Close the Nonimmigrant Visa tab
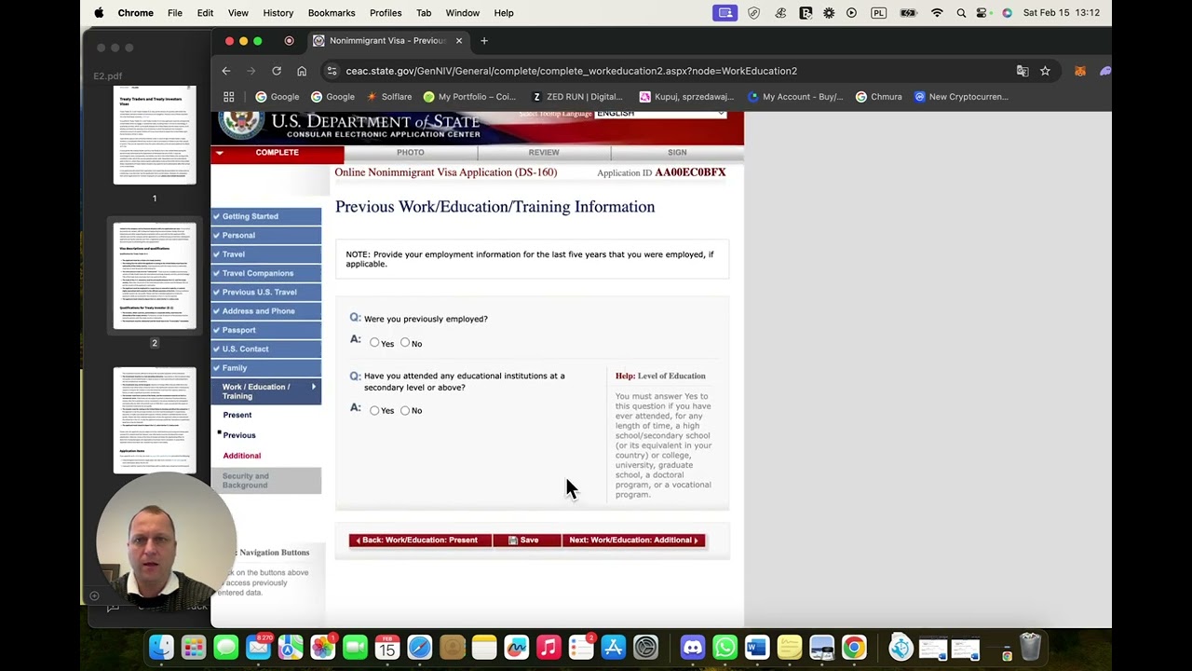This screenshot has height=671, width=1192. 458,41
